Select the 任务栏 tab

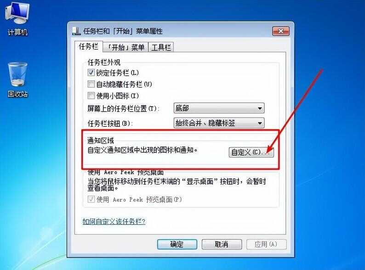[88, 46]
